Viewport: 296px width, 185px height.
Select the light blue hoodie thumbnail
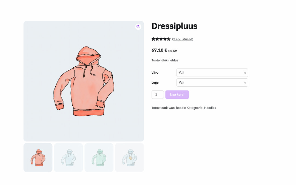coord(68,157)
